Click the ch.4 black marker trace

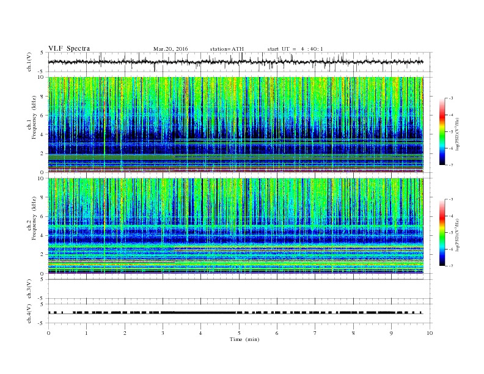pyautogui.click(x=235, y=313)
